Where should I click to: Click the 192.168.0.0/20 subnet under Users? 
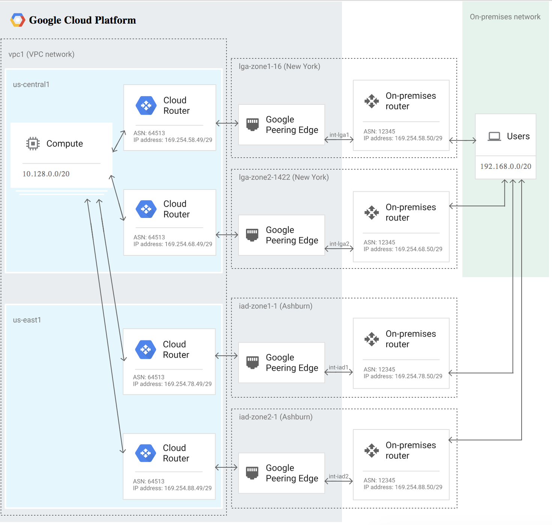pyautogui.click(x=505, y=166)
